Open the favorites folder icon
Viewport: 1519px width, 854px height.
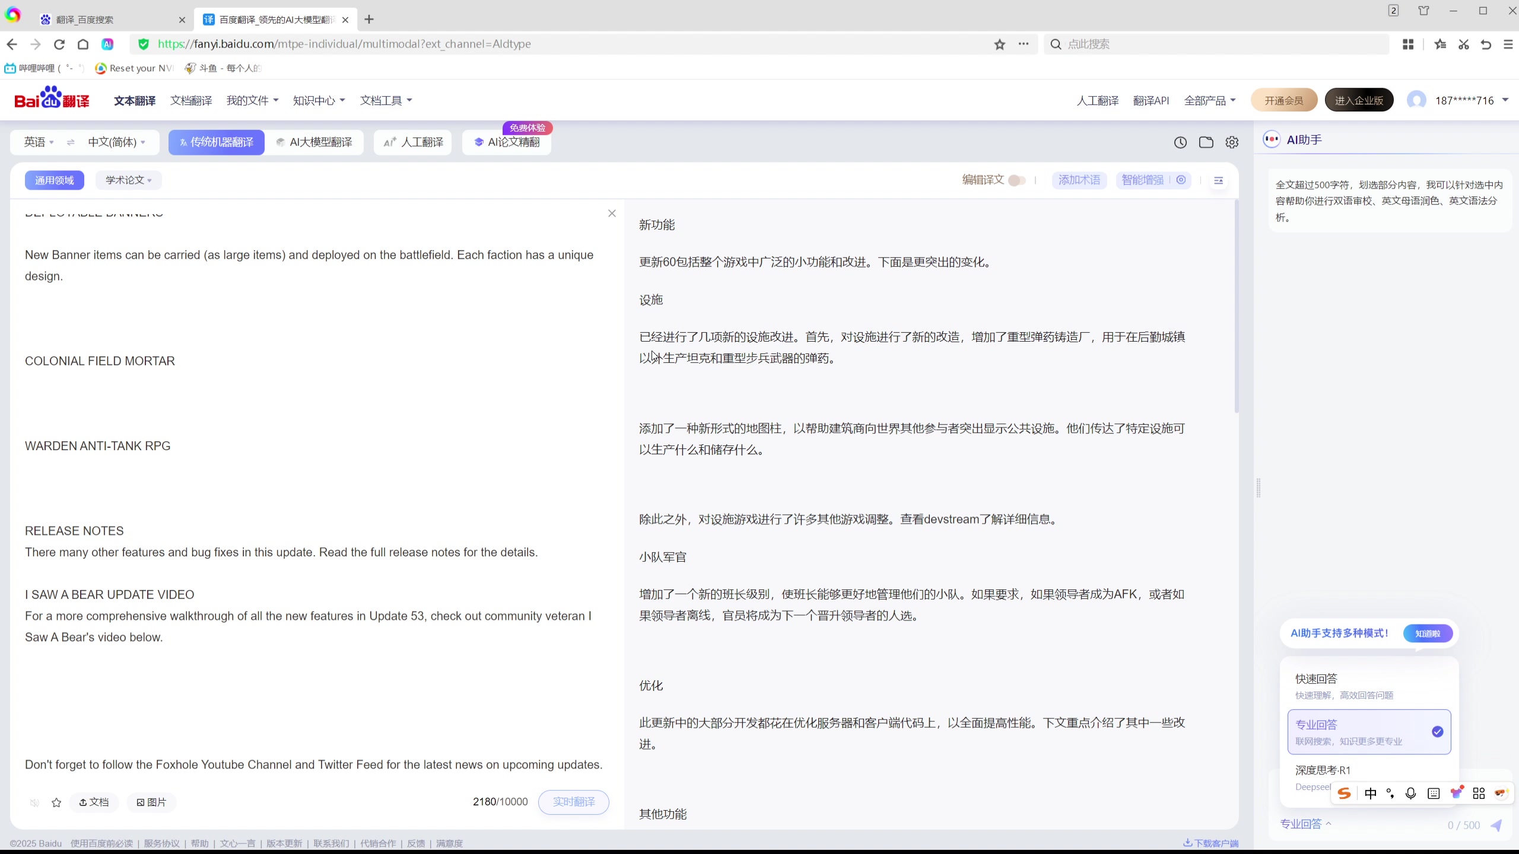click(x=1206, y=142)
